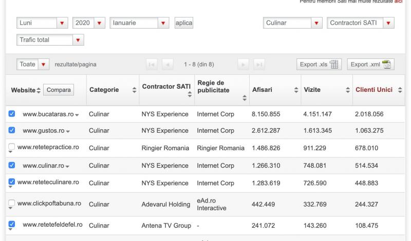Open www.retetefeldefel.ro website link
The height and width of the screenshot is (241, 411).
pos(53,225)
